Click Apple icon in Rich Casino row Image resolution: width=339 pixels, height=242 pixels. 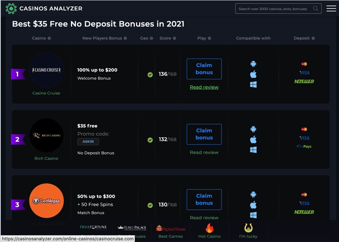[x=253, y=139]
